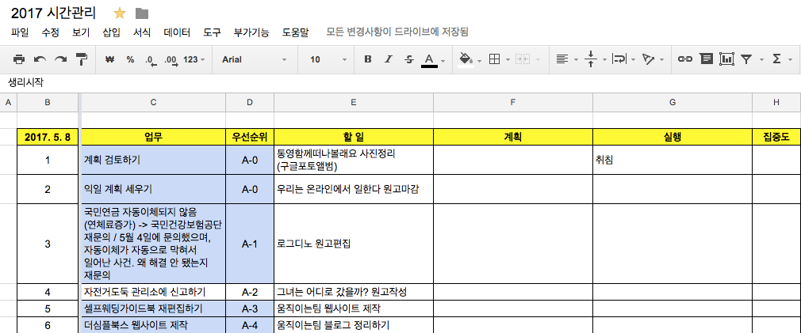Open the 수정 menu

click(x=51, y=32)
